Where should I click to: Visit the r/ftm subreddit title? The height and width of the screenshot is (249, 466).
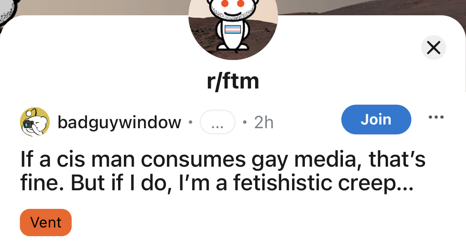pos(233,81)
